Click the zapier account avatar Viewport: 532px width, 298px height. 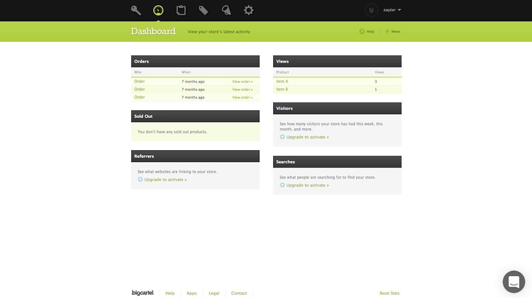(x=371, y=10)
